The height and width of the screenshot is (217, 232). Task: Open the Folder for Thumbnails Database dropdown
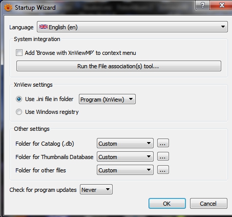pos(125,156)
